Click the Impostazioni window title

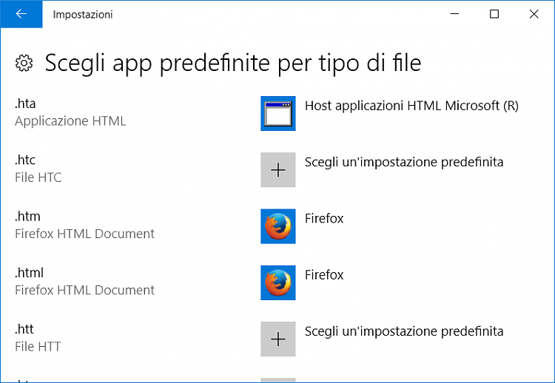(83, 15)
